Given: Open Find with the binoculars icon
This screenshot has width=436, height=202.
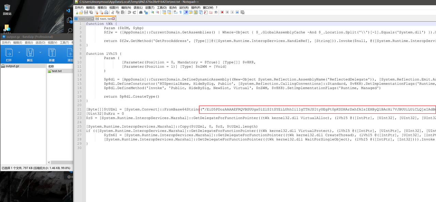Looking at the screenshot, I should tap(141, 12).
